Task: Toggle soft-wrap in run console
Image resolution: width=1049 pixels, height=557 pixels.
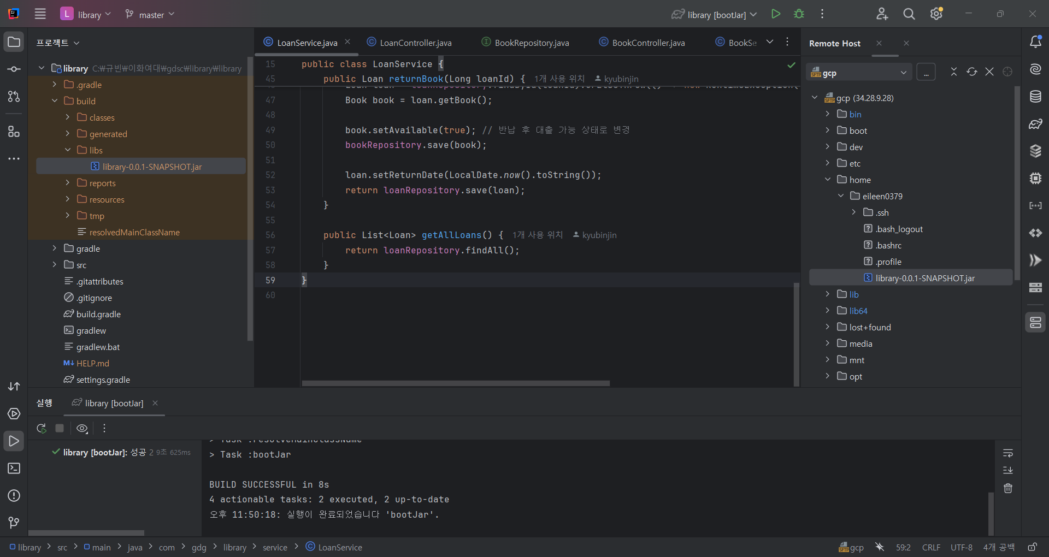Action: (x=1008, y=453)
